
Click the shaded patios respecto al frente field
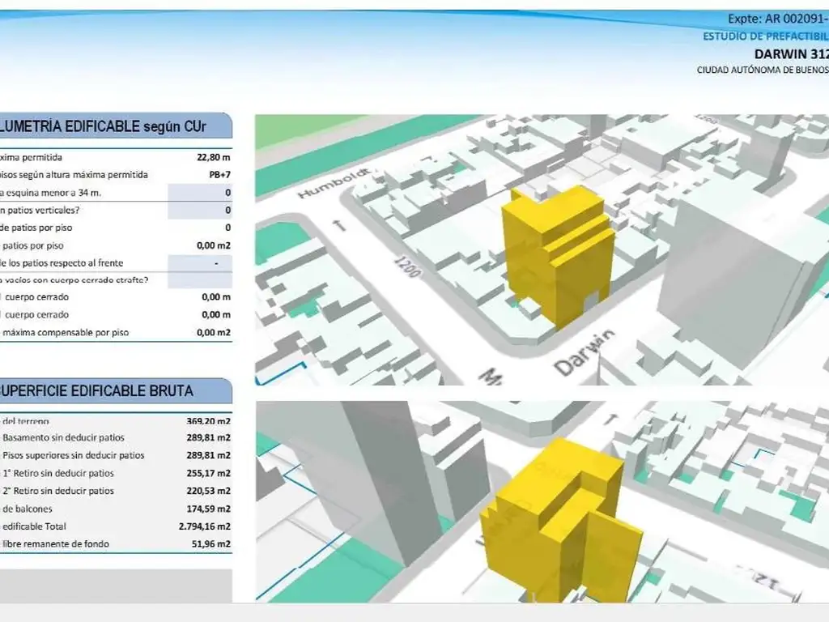[200, 264]
